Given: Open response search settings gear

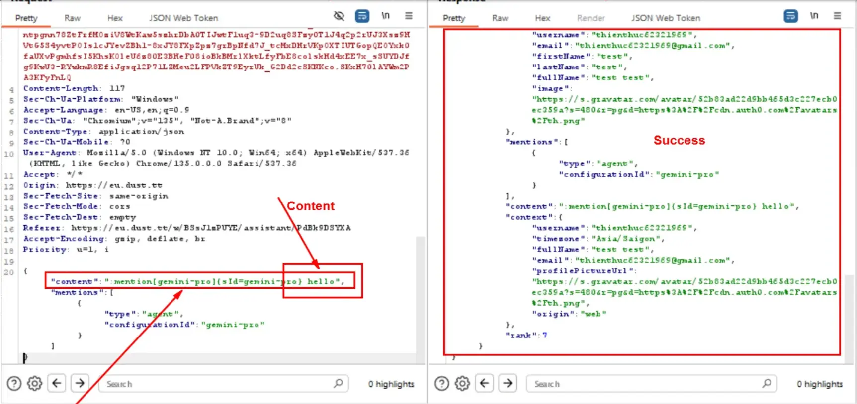Looking at the screenshot, I should (462, 383).
